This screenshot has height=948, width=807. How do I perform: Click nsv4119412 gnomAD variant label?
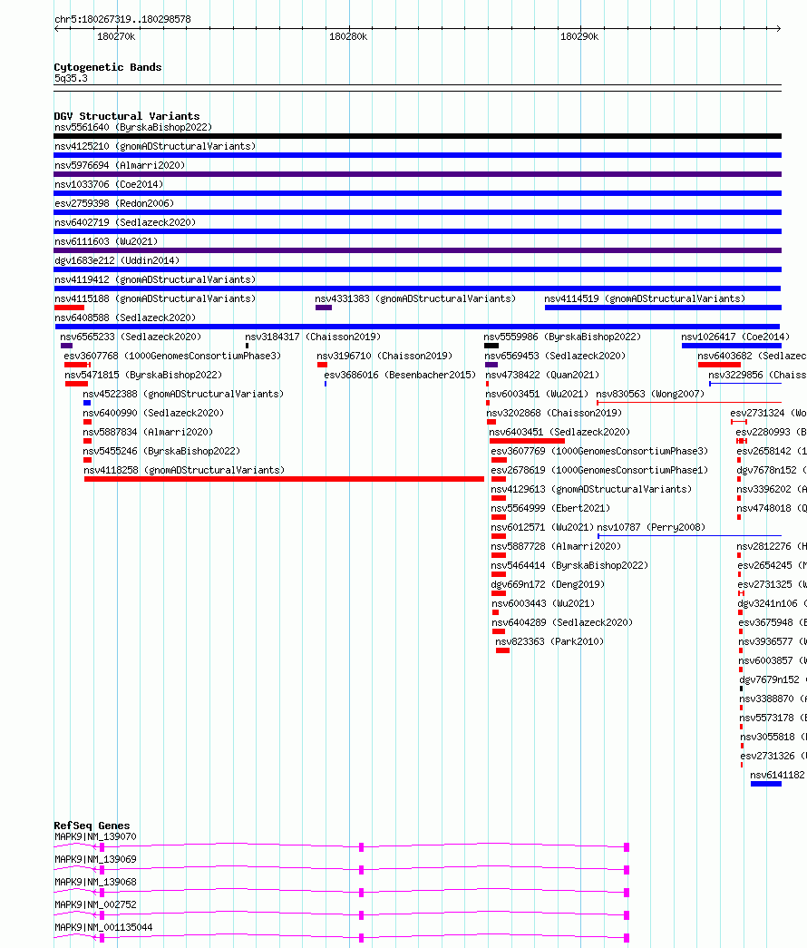[x=155, y=280]
